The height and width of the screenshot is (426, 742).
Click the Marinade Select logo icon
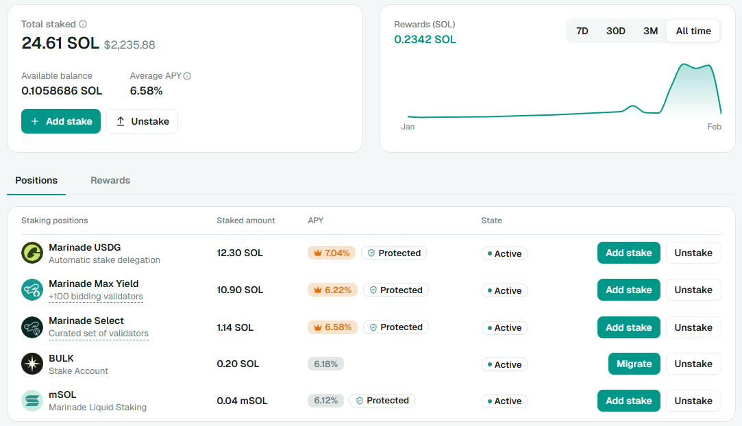tap(32, 327)
